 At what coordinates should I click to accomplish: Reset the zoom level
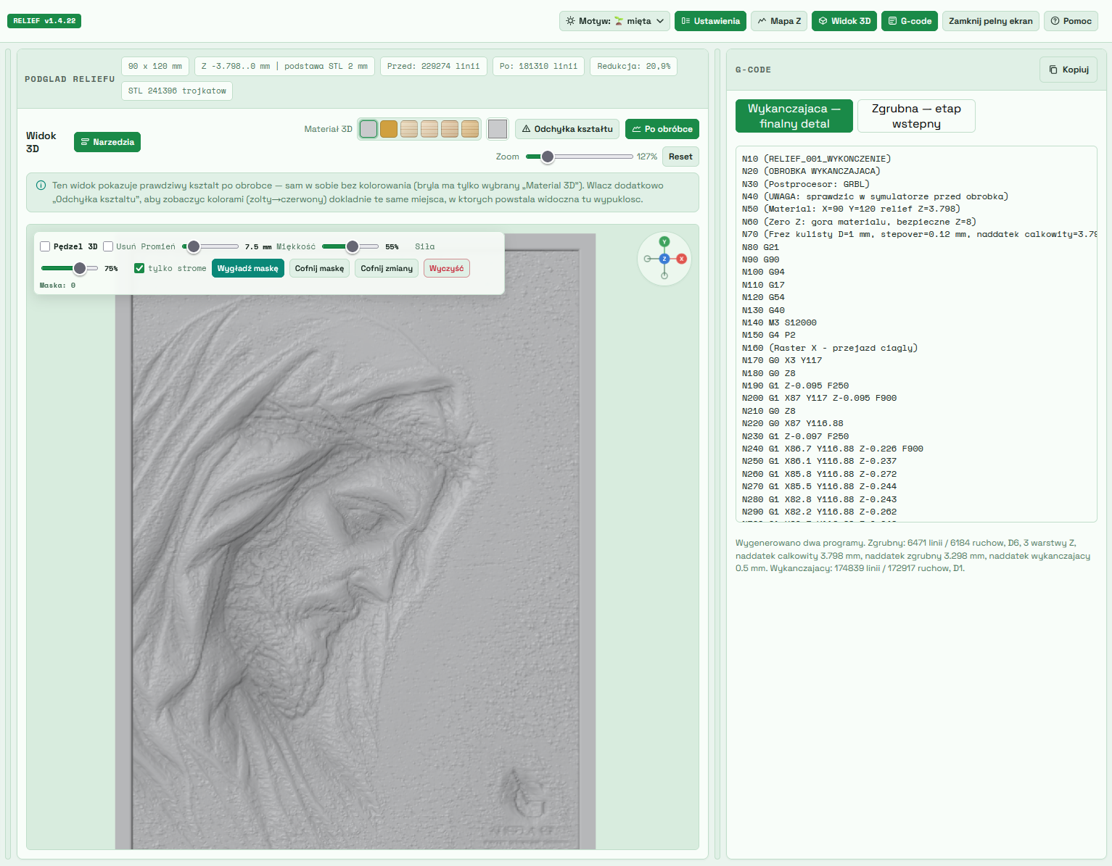(x=680, y=157)
